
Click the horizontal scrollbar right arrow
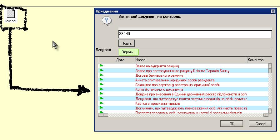pyautogui.click(x=266, y=115)
